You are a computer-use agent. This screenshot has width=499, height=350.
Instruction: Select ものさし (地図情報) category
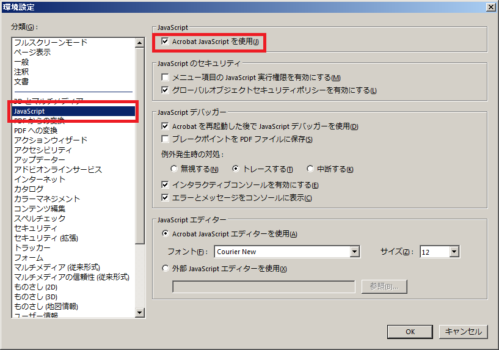click(x=46, y=307)
